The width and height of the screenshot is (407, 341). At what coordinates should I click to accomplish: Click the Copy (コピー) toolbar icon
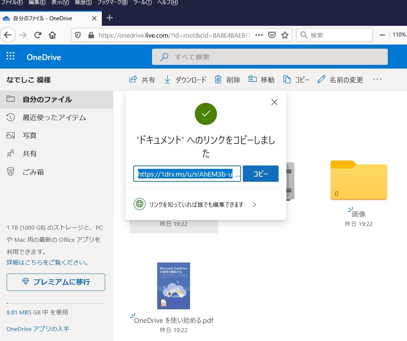pyautogui.click(x=287, y=79)
